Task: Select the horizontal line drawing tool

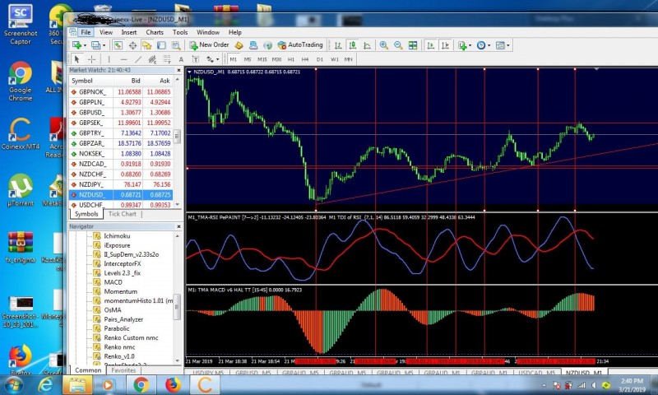Action: [x=123, y=59]
